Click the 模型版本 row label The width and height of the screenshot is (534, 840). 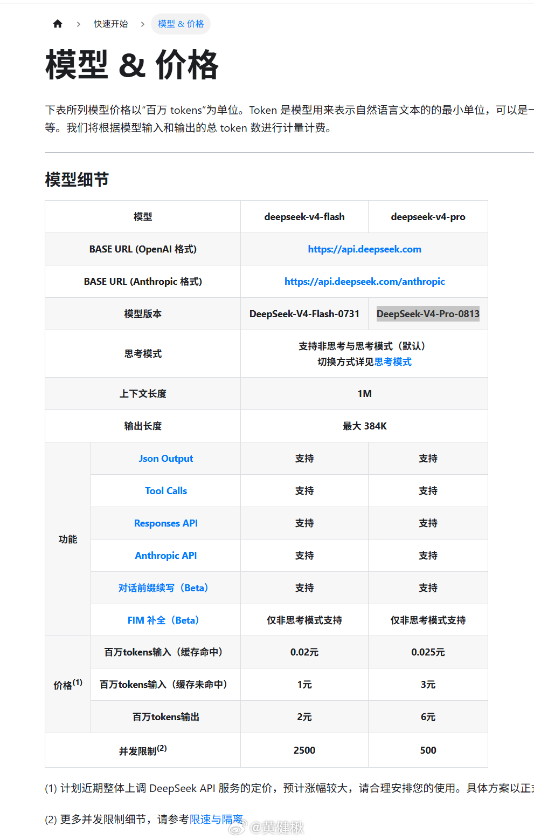click(143, 314)
